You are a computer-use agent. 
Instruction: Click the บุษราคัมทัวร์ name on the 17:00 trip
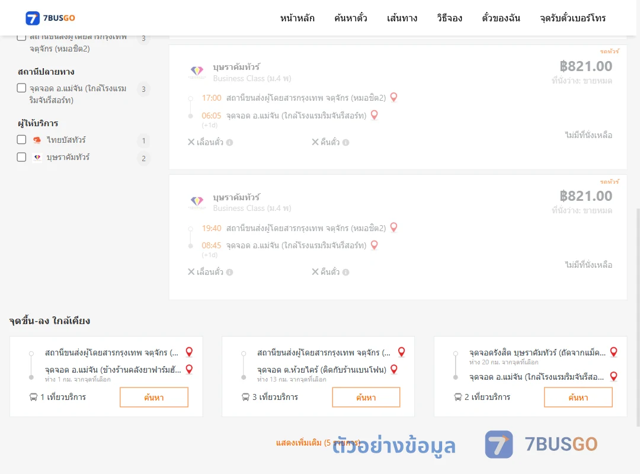(236, 67)
